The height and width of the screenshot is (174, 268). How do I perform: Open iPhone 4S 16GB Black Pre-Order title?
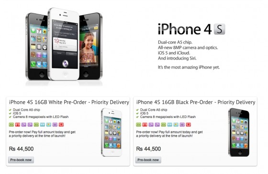point(196,102)
